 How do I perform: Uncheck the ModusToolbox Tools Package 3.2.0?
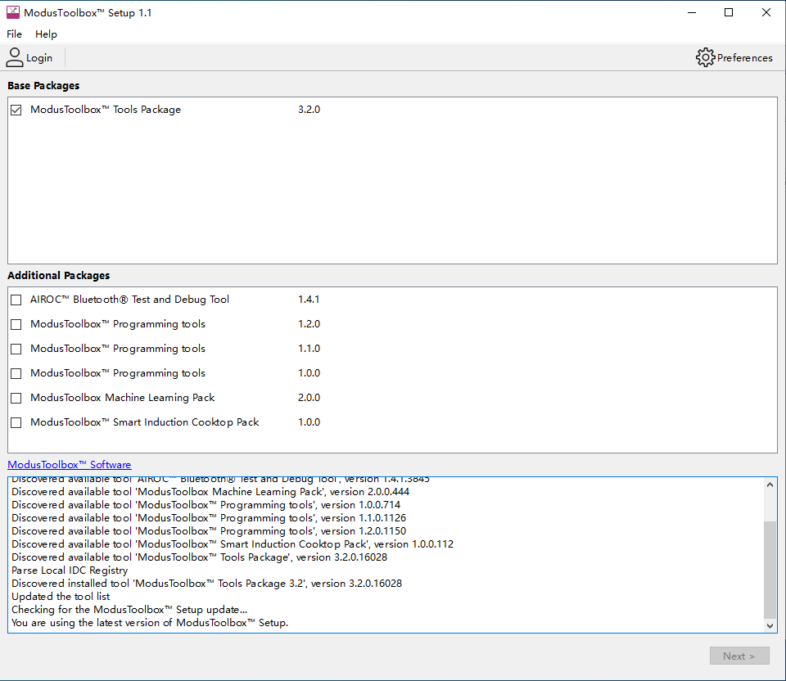(16, 109)
